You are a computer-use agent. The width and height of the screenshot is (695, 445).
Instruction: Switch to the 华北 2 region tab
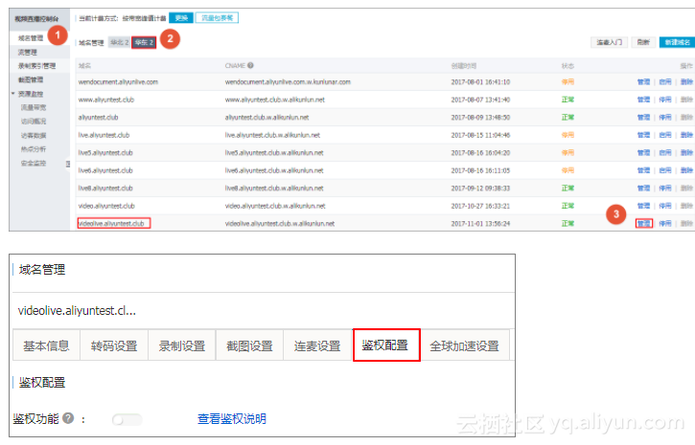120,42
